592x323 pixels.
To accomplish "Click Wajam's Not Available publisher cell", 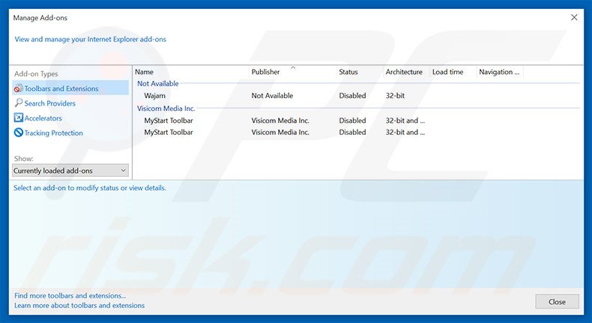I will tap(272, 96).
